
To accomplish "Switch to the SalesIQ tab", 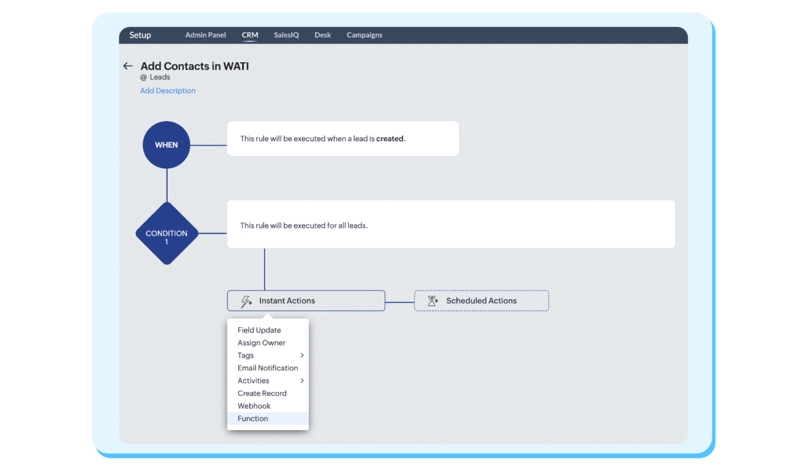I will pos(286,35).
